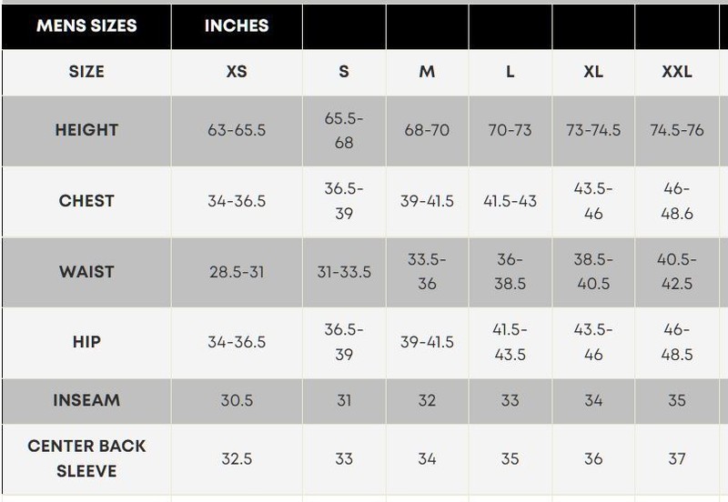Select the HIP row label
Screen dimensions: 728x502
point(86,342)
